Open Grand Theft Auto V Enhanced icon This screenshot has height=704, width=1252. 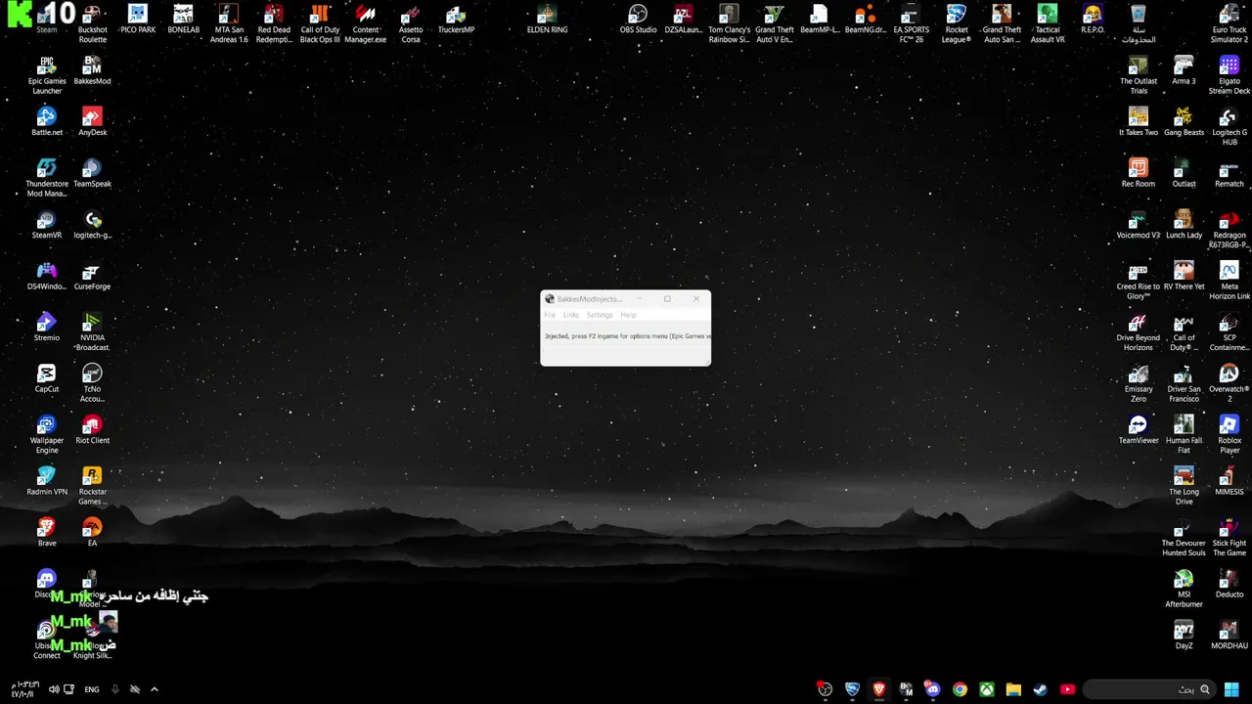point(775,24)
